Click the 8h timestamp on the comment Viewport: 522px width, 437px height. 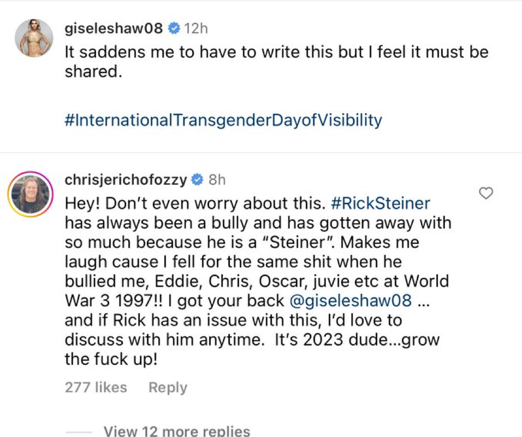pos(217,179)
